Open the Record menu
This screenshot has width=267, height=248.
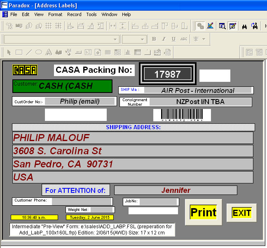coord(74,14)
